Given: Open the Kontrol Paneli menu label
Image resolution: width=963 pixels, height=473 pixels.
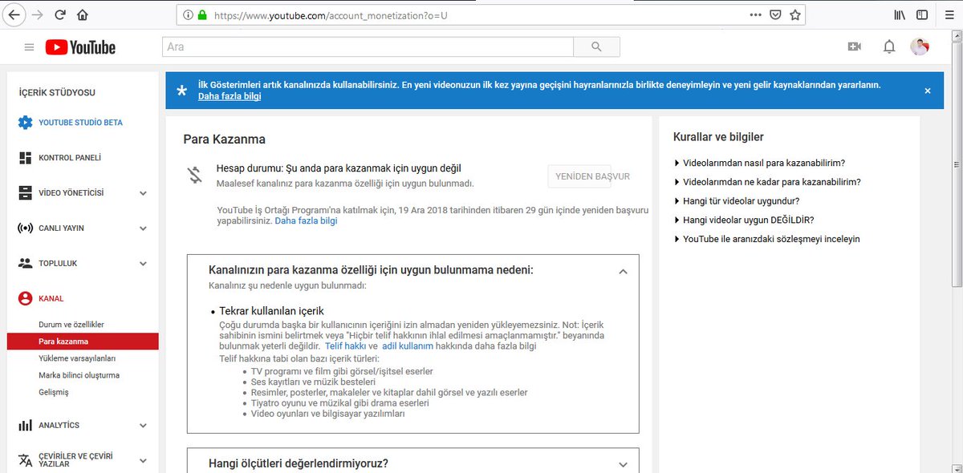Looking at the screenshot, I should click(70, 158).
